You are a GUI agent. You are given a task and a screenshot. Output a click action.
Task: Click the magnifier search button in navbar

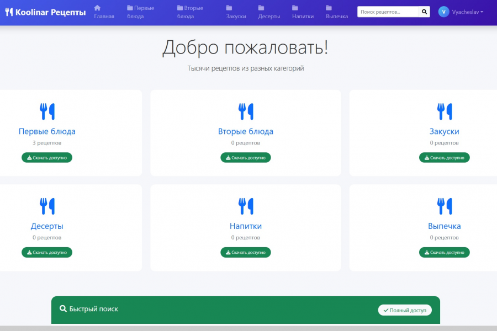point(425,12)
